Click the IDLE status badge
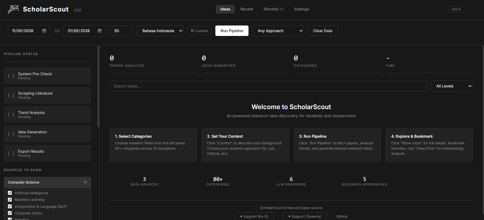This screenshot has width=484, height=220. [x=456, y=9]
